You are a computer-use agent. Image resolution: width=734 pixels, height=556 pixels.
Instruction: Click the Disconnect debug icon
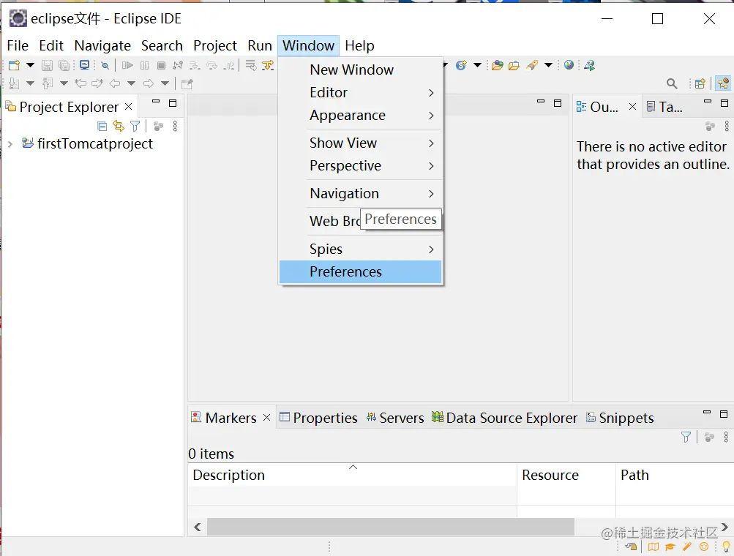click(178, 66)
